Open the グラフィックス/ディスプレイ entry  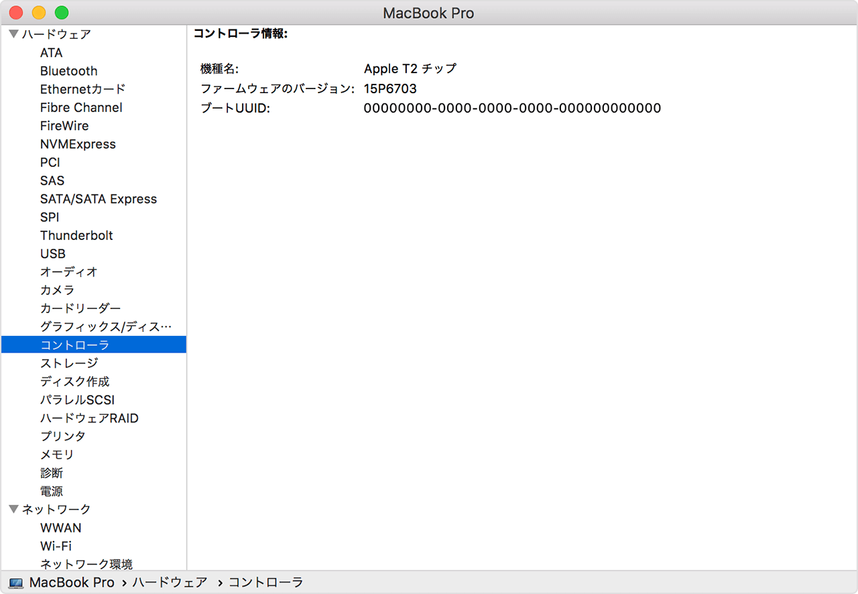105,326
